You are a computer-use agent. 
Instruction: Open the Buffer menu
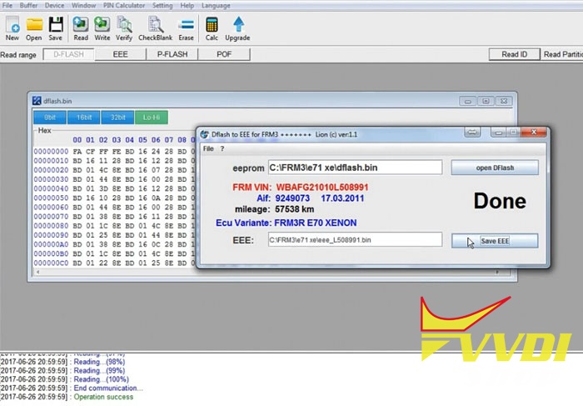[28, 6]
